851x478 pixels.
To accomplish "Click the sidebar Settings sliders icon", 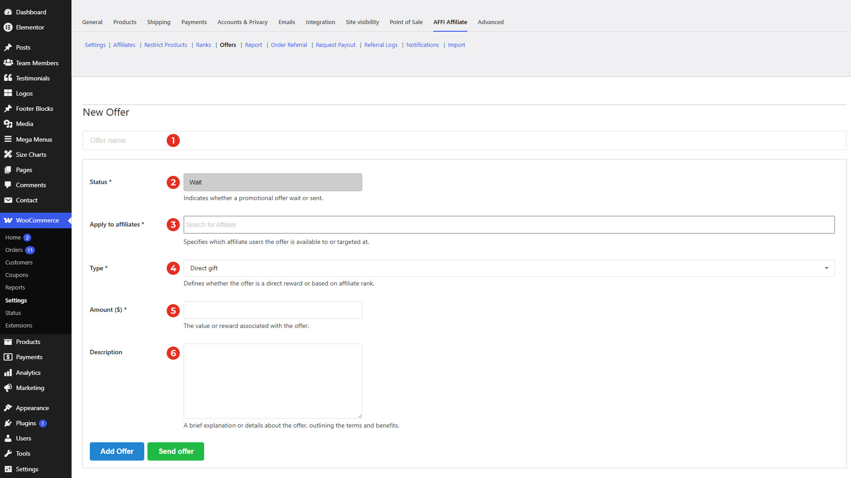I will (8, 469).
